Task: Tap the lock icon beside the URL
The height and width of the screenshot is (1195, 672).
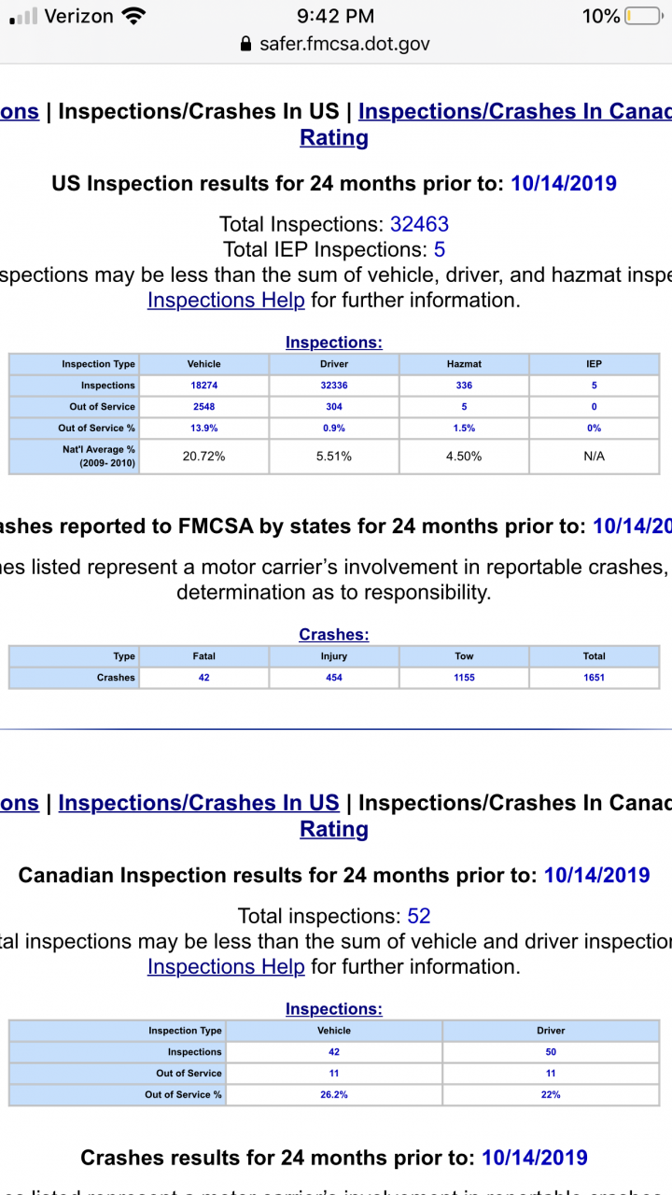Action: 246,44
